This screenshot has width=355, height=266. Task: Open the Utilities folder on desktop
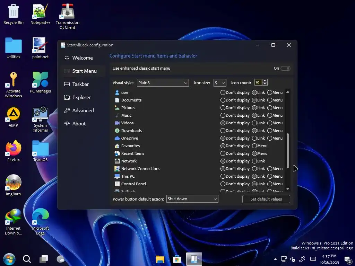click(14, 48)
